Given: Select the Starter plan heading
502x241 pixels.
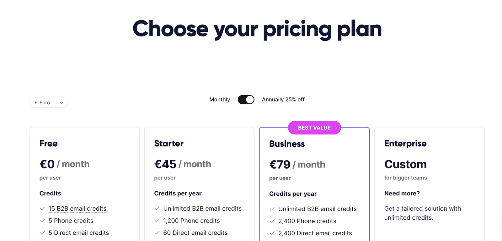Looking at the screenshot, I should pyautogui.click(x=169, y=144).
